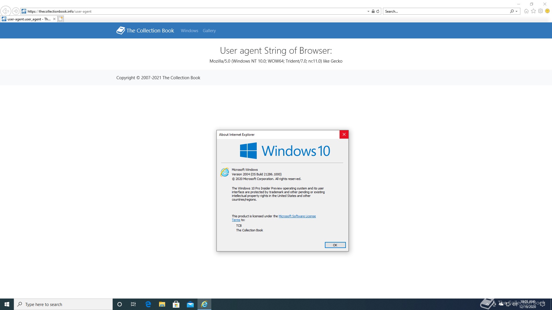Select the user-agent.user_agent tab

coord(29,19)
